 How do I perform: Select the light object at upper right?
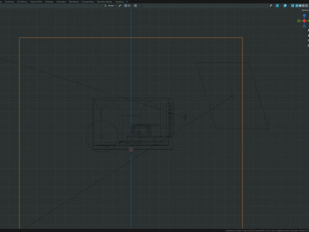tap(232, 95)
